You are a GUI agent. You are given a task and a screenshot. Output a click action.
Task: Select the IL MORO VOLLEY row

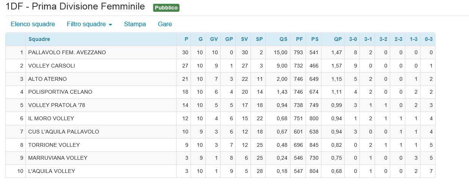point(220,118)
